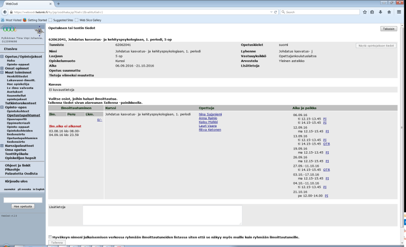
Task: Log out with Kirjaudu ulos
Action: [16, 181]
